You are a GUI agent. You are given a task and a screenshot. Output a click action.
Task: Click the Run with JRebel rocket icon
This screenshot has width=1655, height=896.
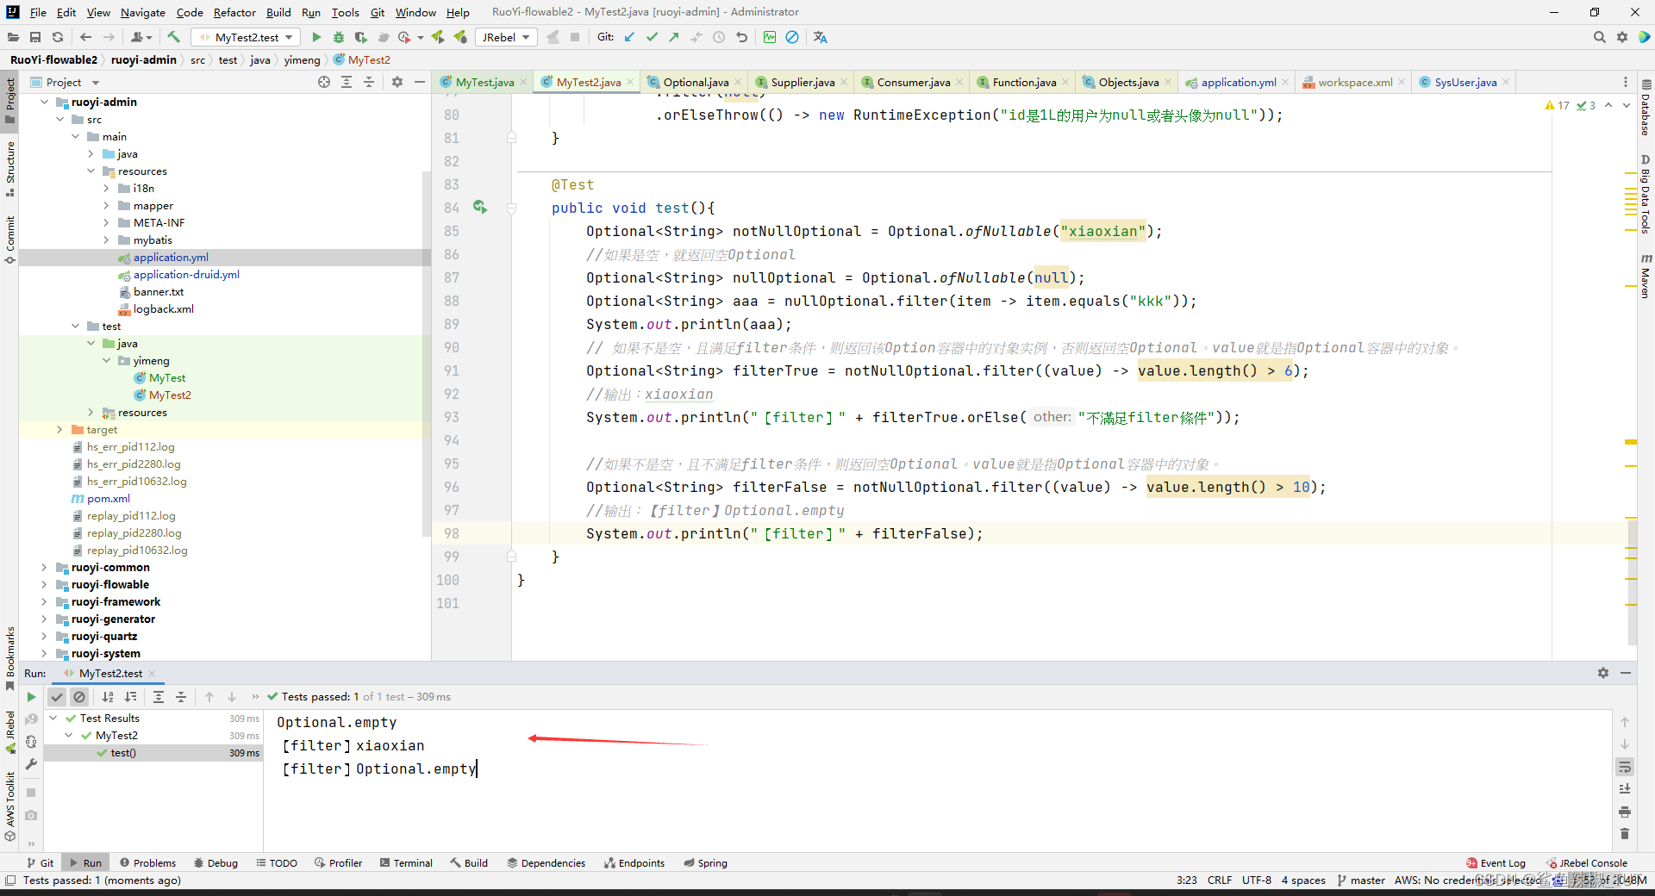click(x=438, y=37)
